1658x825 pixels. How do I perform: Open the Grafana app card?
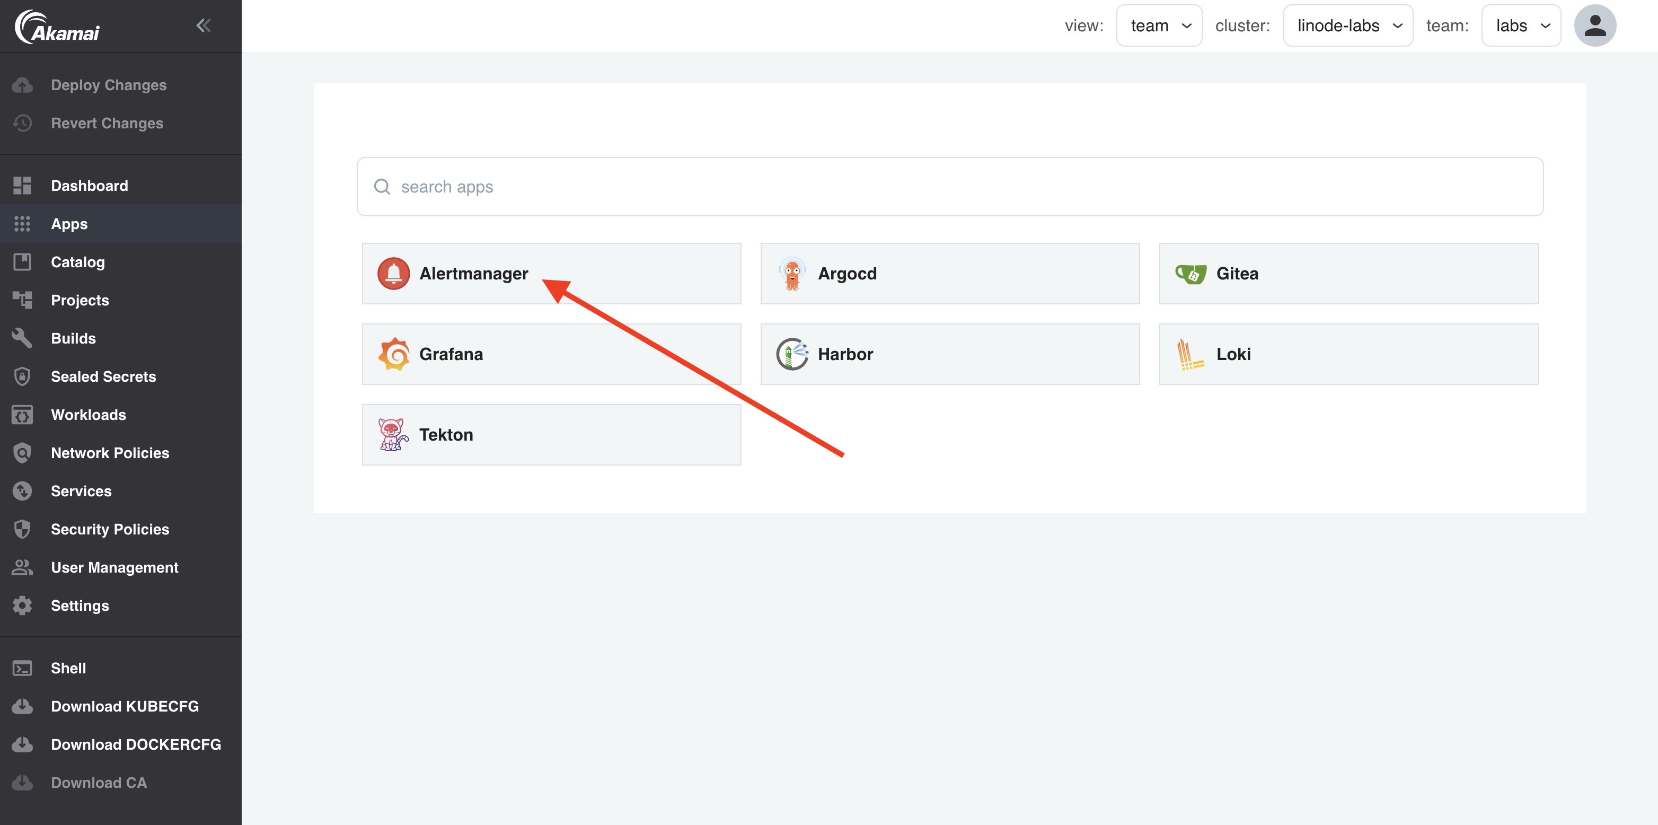point(552,354)
